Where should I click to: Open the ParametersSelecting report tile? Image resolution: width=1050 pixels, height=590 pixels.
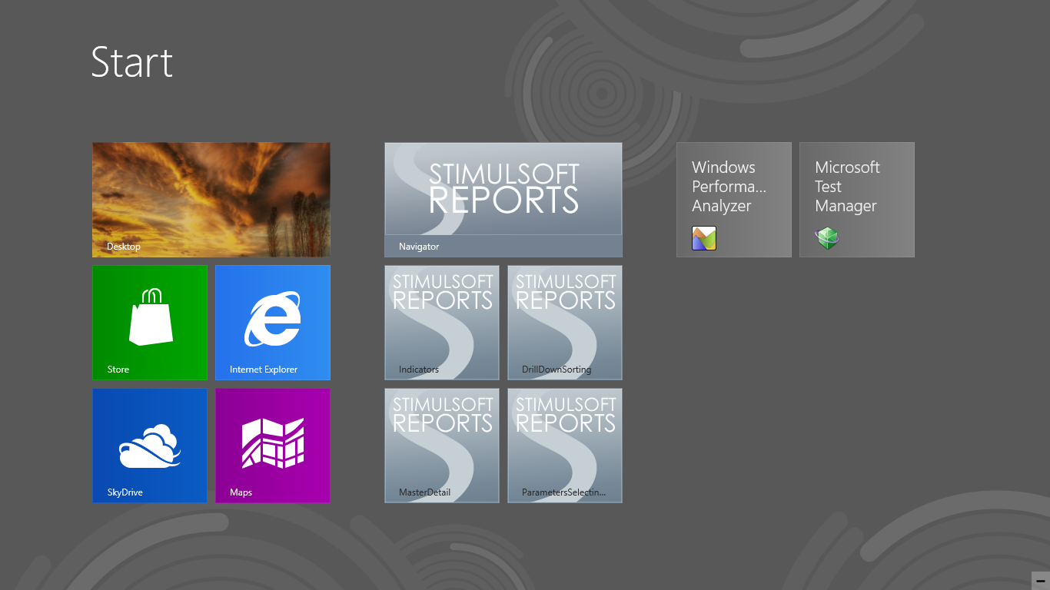[565, 446]
